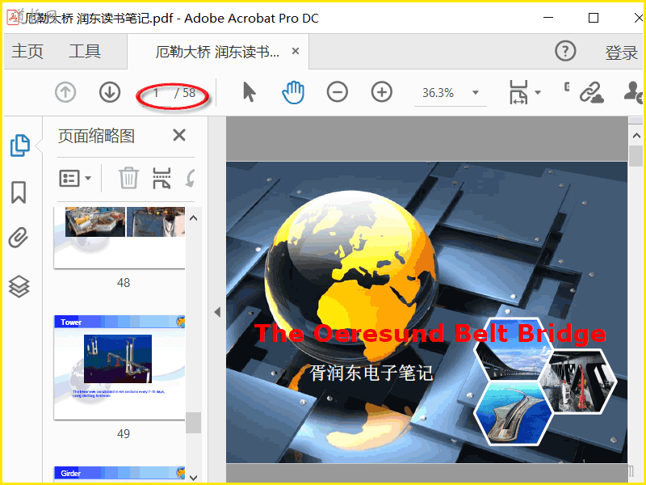Click the Acrobat PDF title icon
The image size is (646, 485).
tap(13, 18)
